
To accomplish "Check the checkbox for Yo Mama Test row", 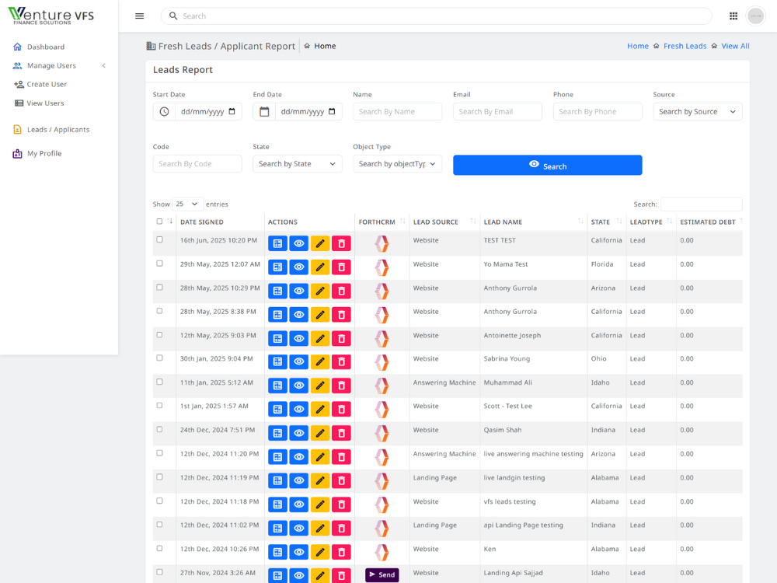I will (x=159, y=264).
